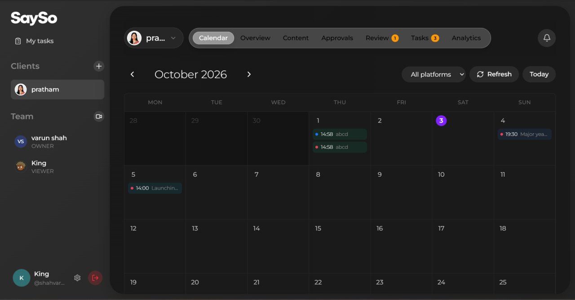This screenshot has width=575, height=300.
Task: Open the All platforms dropdown
Action: (433, 74)
